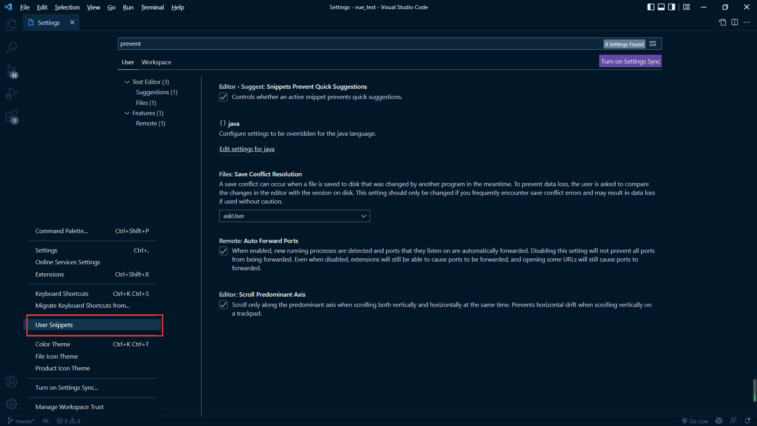This screenshot has width=757, height=426.
Task: Click the Split Editor Right icon
Action: [x=735, y=22]
